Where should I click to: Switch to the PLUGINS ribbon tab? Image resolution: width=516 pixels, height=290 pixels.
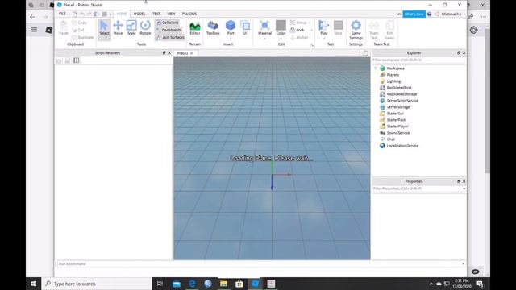pyautogui.click(x=189, y=14)
